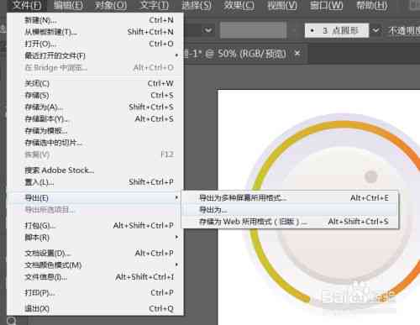Open the 文字(T) menu
Image resolution: width=420 pixels, height=325 pixels.
point(155,5)
